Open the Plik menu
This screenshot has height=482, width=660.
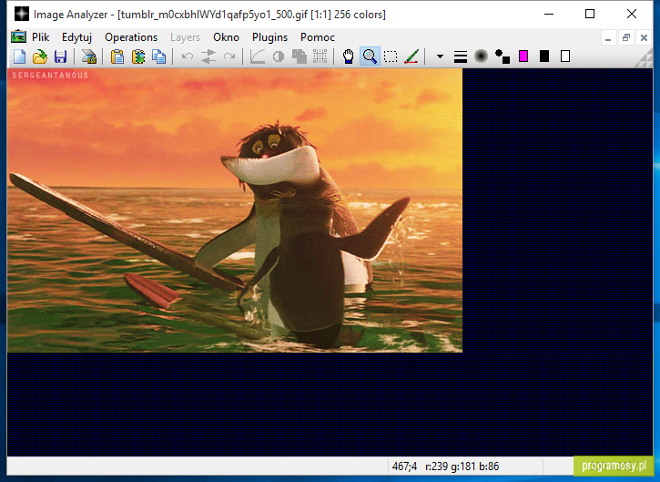[40, 37]
